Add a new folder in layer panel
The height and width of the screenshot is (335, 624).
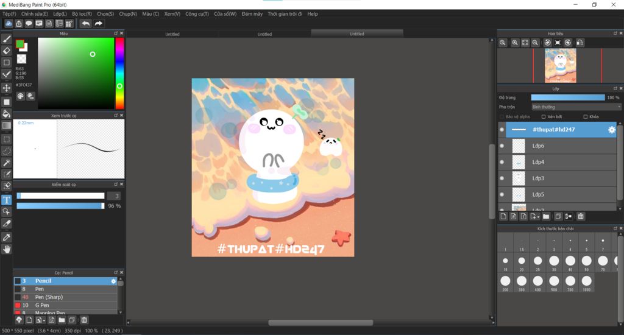[546, 216]
